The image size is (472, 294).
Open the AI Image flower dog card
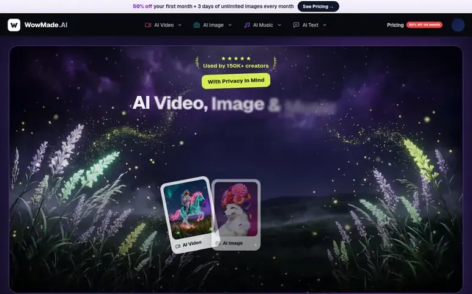pyautogui.click(x=236, y=215)
